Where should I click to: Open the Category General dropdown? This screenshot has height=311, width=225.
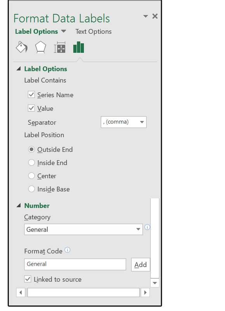click(x=83, y=229)
